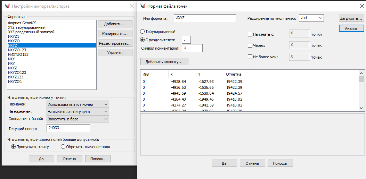Screen dimensions: 366x179
Task: Open the Совпадает с базой dropdown
Action: pos(78,119)
